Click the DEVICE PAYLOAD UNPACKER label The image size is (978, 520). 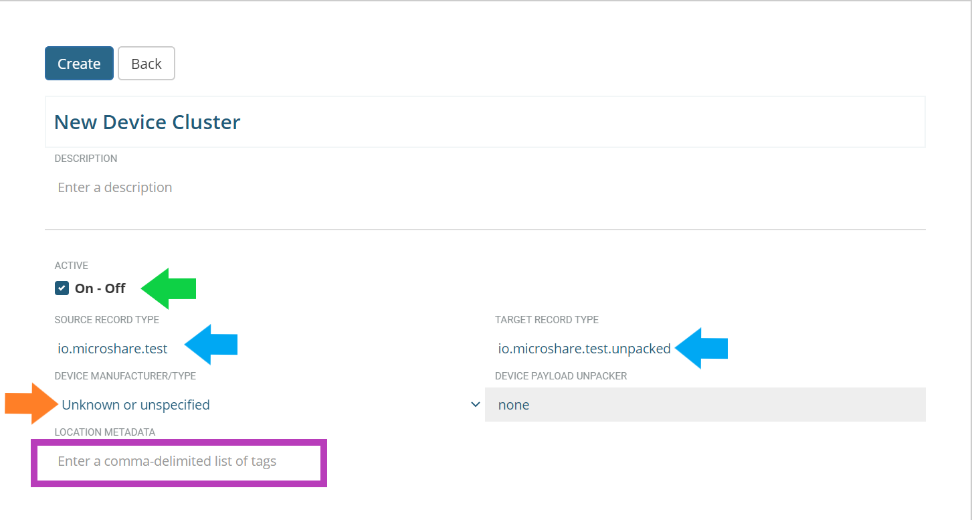561,376
